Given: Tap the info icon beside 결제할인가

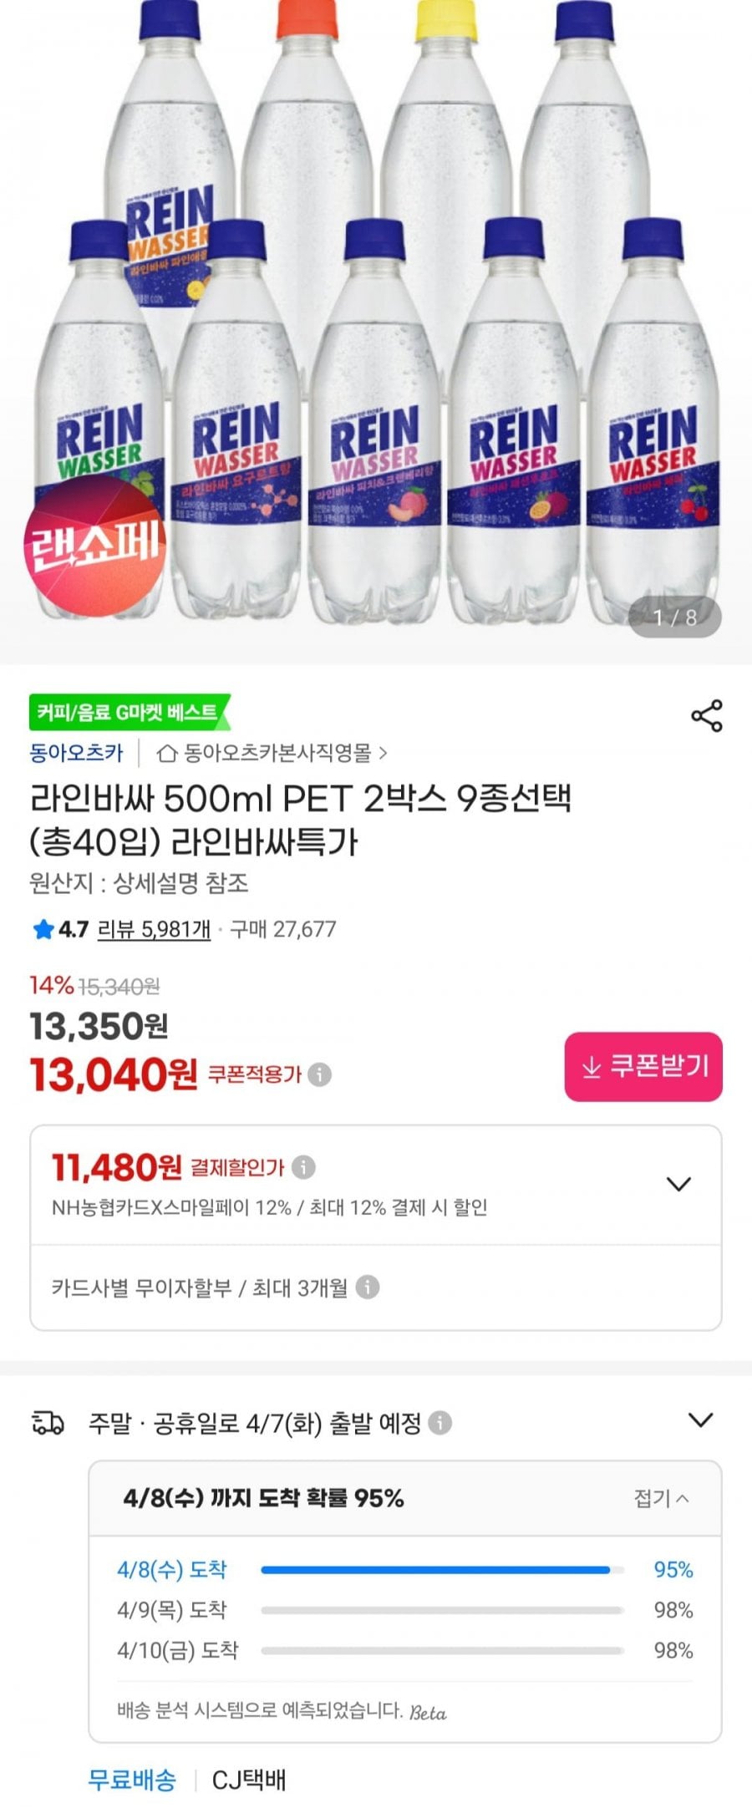Looking at the screenshot, I should [x=303, y=1167].
